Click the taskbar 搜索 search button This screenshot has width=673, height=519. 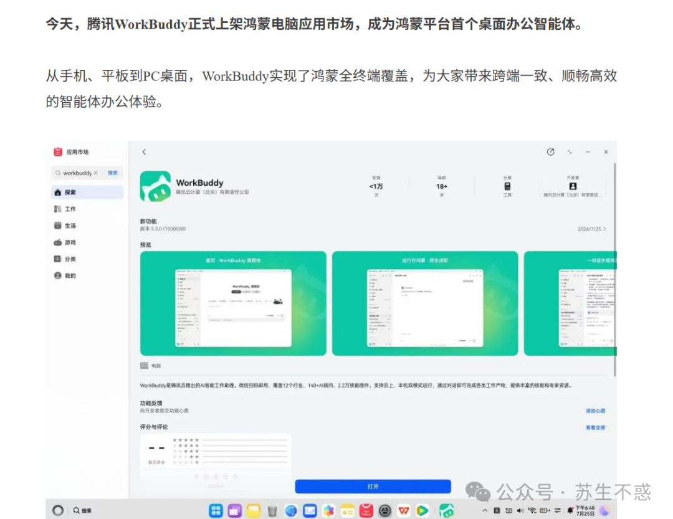pyautogui.click(x=82, y=510)
